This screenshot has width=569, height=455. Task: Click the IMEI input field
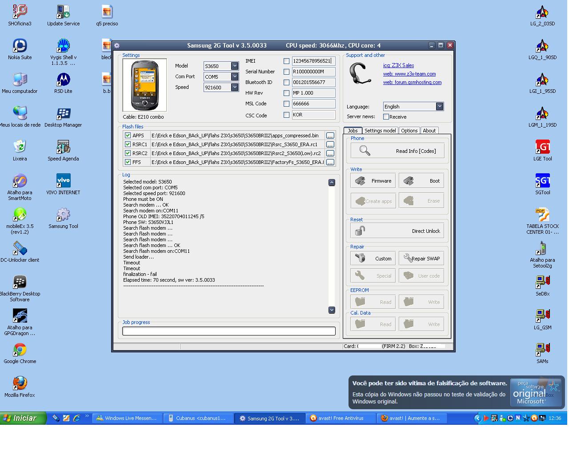313,61
